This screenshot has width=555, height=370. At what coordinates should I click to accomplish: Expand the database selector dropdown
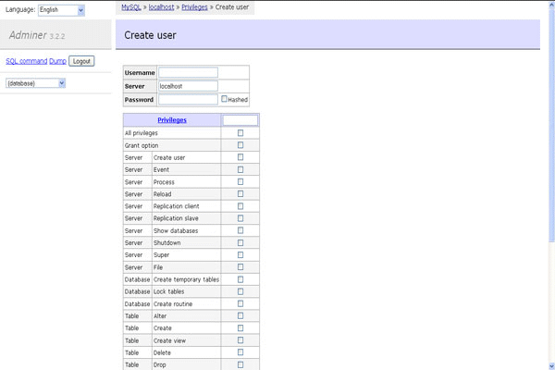click(35, 83)
